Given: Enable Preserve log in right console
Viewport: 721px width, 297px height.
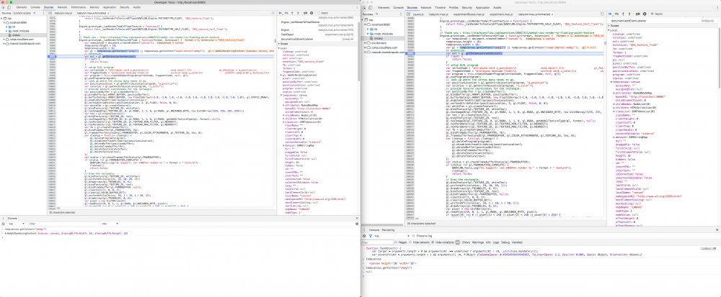Looking at the screenshot, I should tap(413, 236).
